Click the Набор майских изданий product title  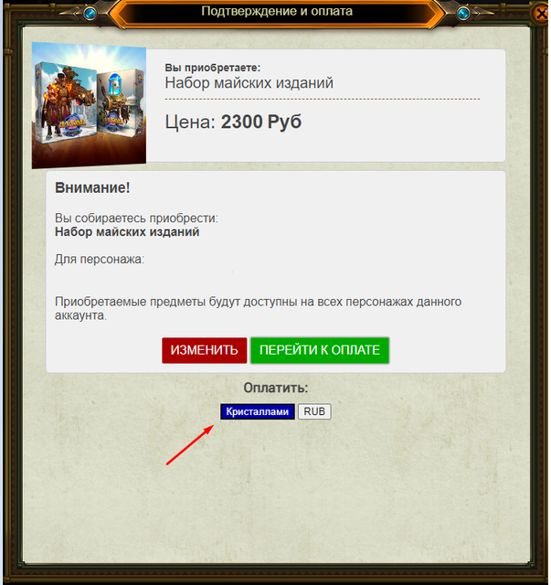(249, 83)
